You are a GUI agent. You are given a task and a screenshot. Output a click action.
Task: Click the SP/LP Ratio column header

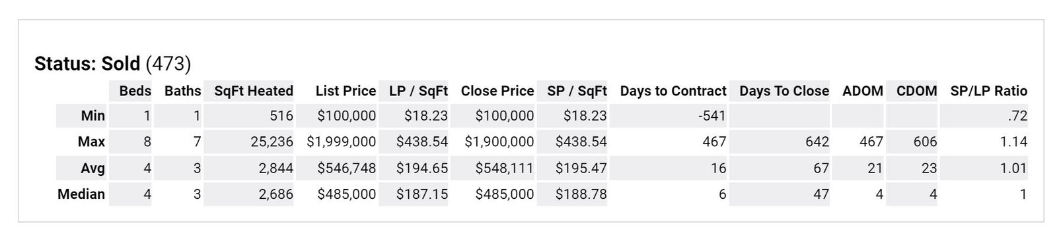tap(989, 91)
